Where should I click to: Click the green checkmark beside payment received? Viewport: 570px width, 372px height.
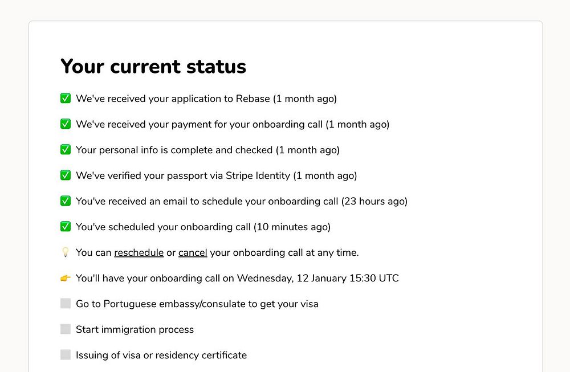tap(66, 124)
